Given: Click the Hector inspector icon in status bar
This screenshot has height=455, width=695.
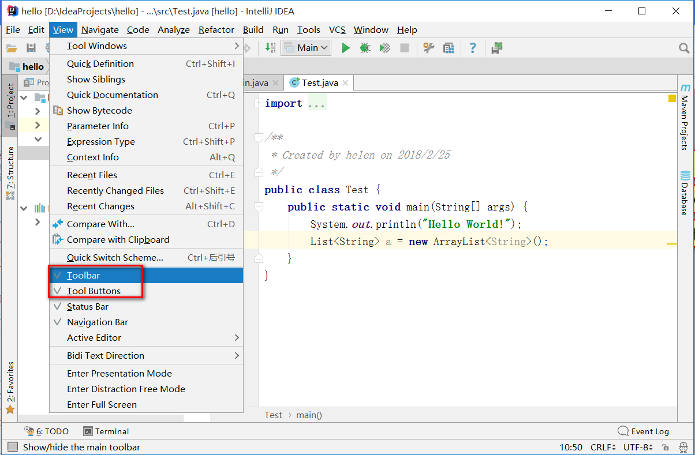Looking at the screenshot, I should click(x=683, y=448).
